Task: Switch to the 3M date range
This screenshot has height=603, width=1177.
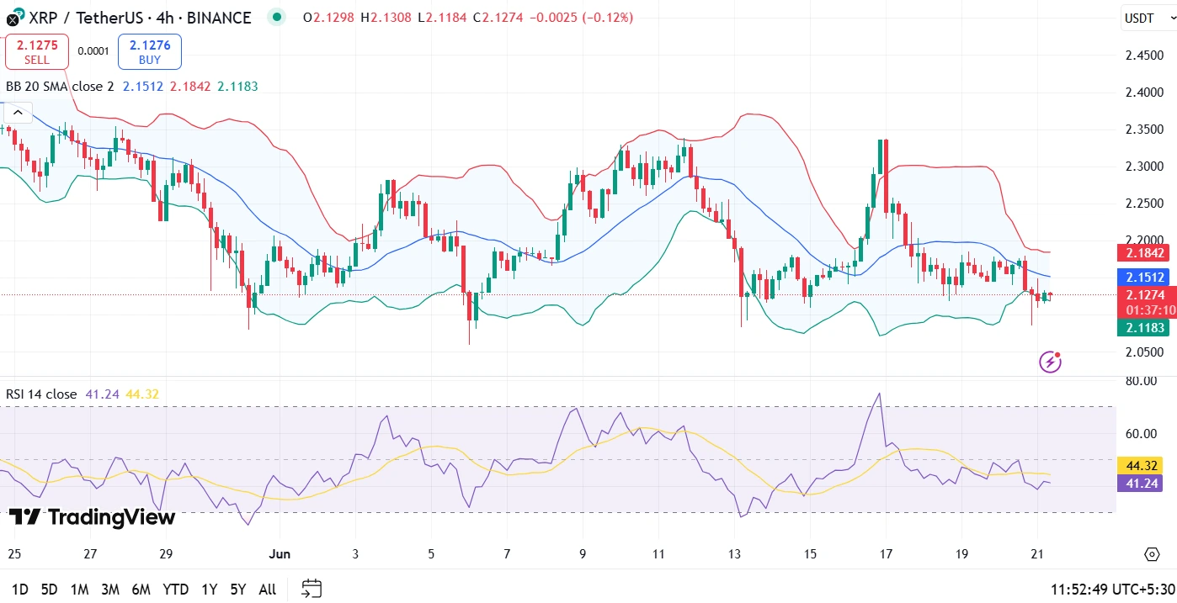Action: click(x=109, y=590)
